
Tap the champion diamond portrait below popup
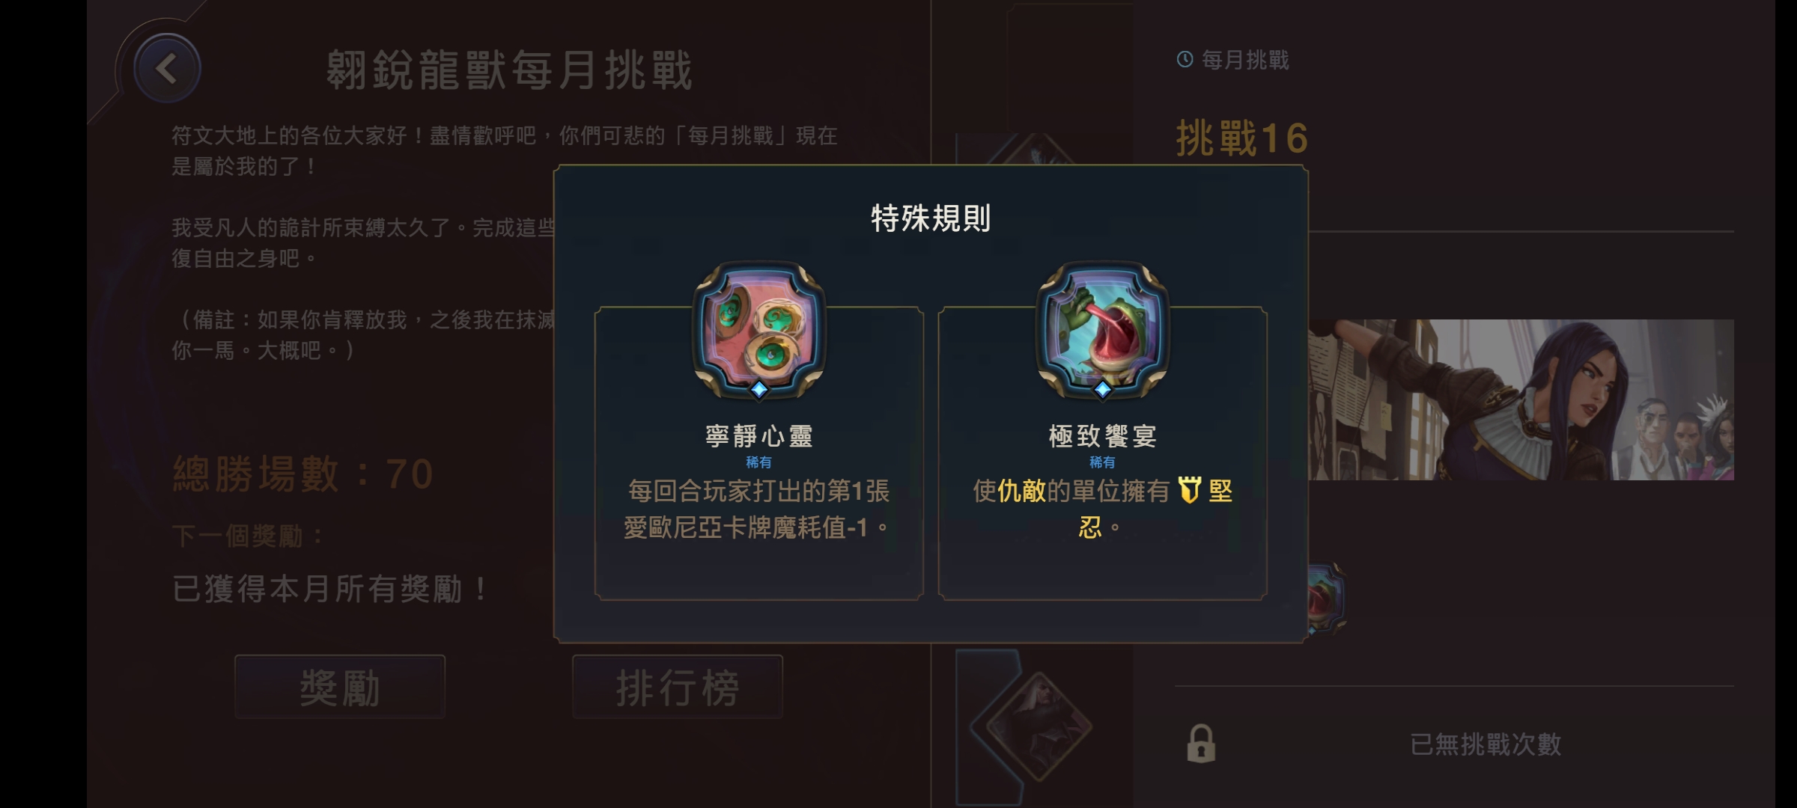[1038, 726]
